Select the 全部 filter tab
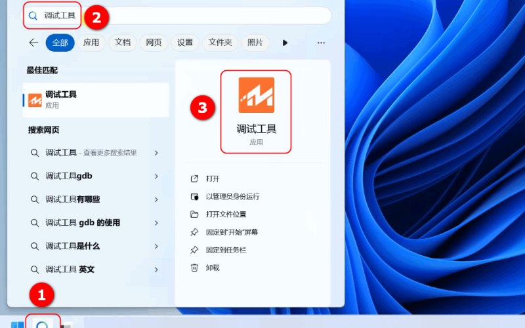The height and width of the screenshot is (328, 525). tap(60, 43)
